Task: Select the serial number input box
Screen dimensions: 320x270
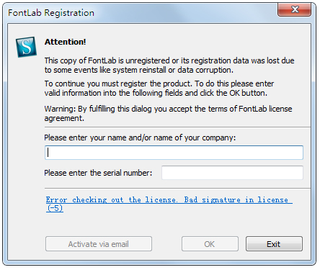Action: click(x=232, y=173)
